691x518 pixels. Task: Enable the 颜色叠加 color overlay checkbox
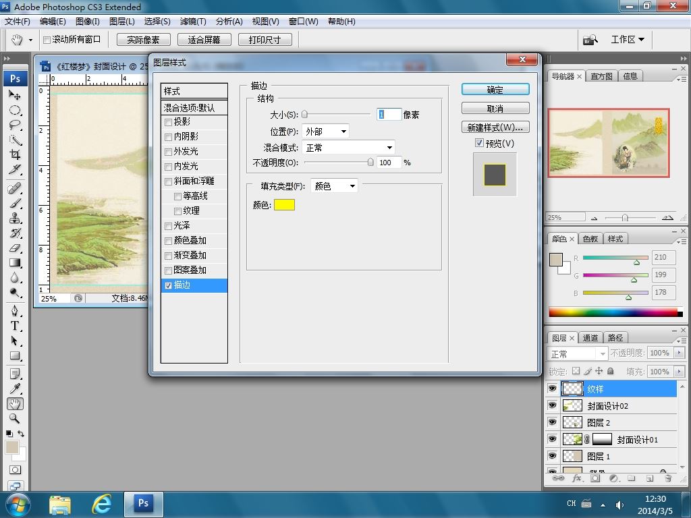(168, 241)
